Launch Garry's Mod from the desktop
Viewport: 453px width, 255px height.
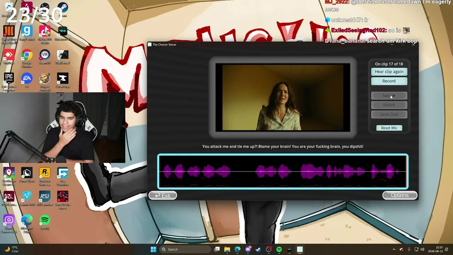[27, 33]
